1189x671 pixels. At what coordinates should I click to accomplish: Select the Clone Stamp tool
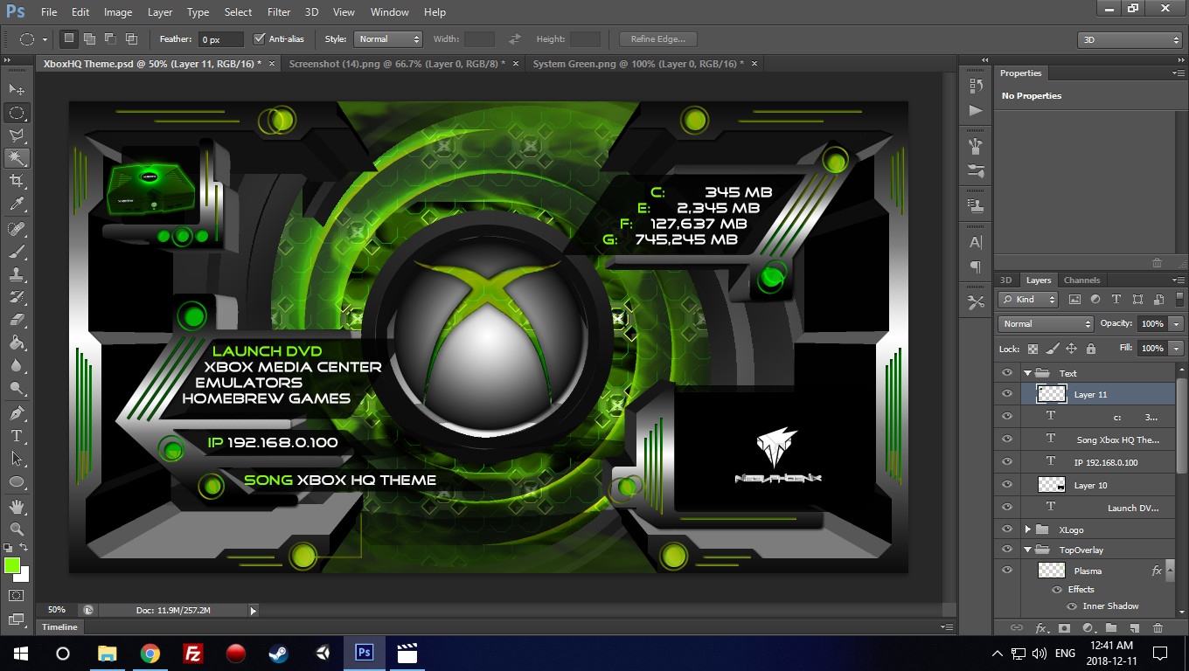17,274
